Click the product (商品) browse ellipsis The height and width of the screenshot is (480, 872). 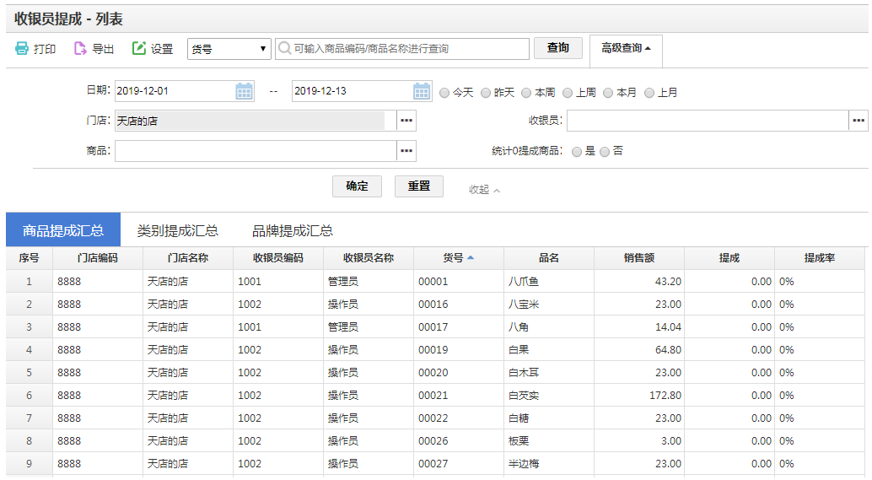(406, 151)
